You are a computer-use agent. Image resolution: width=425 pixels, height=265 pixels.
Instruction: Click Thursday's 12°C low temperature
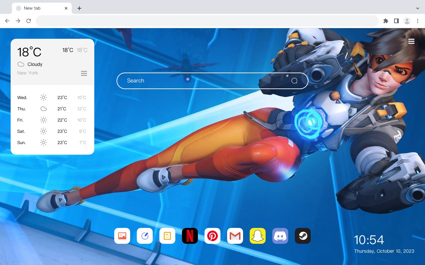click(82, 109)
